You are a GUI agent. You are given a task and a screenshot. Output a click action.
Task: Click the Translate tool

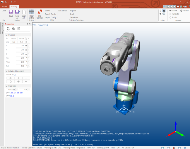pos(174,14)
